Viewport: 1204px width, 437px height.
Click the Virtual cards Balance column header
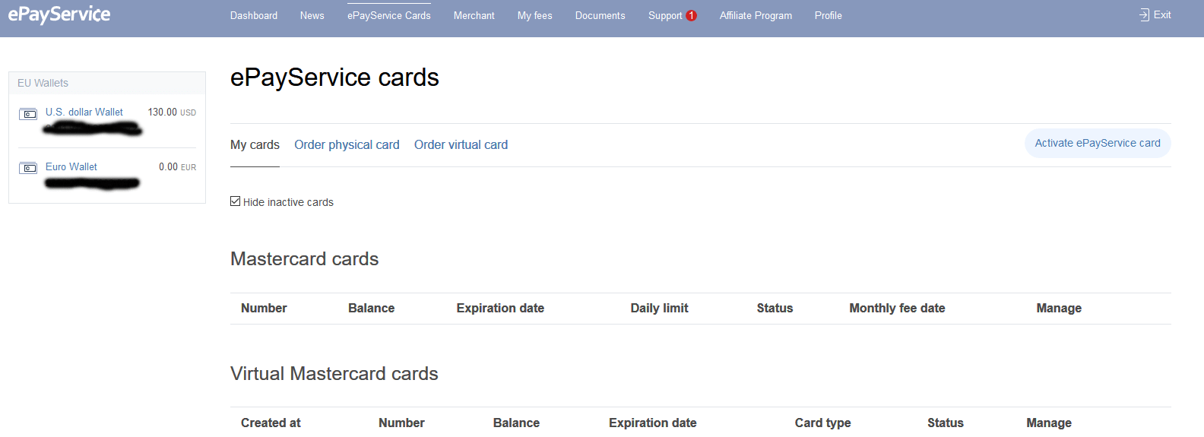pyautogui.click(x=516, y=423)
